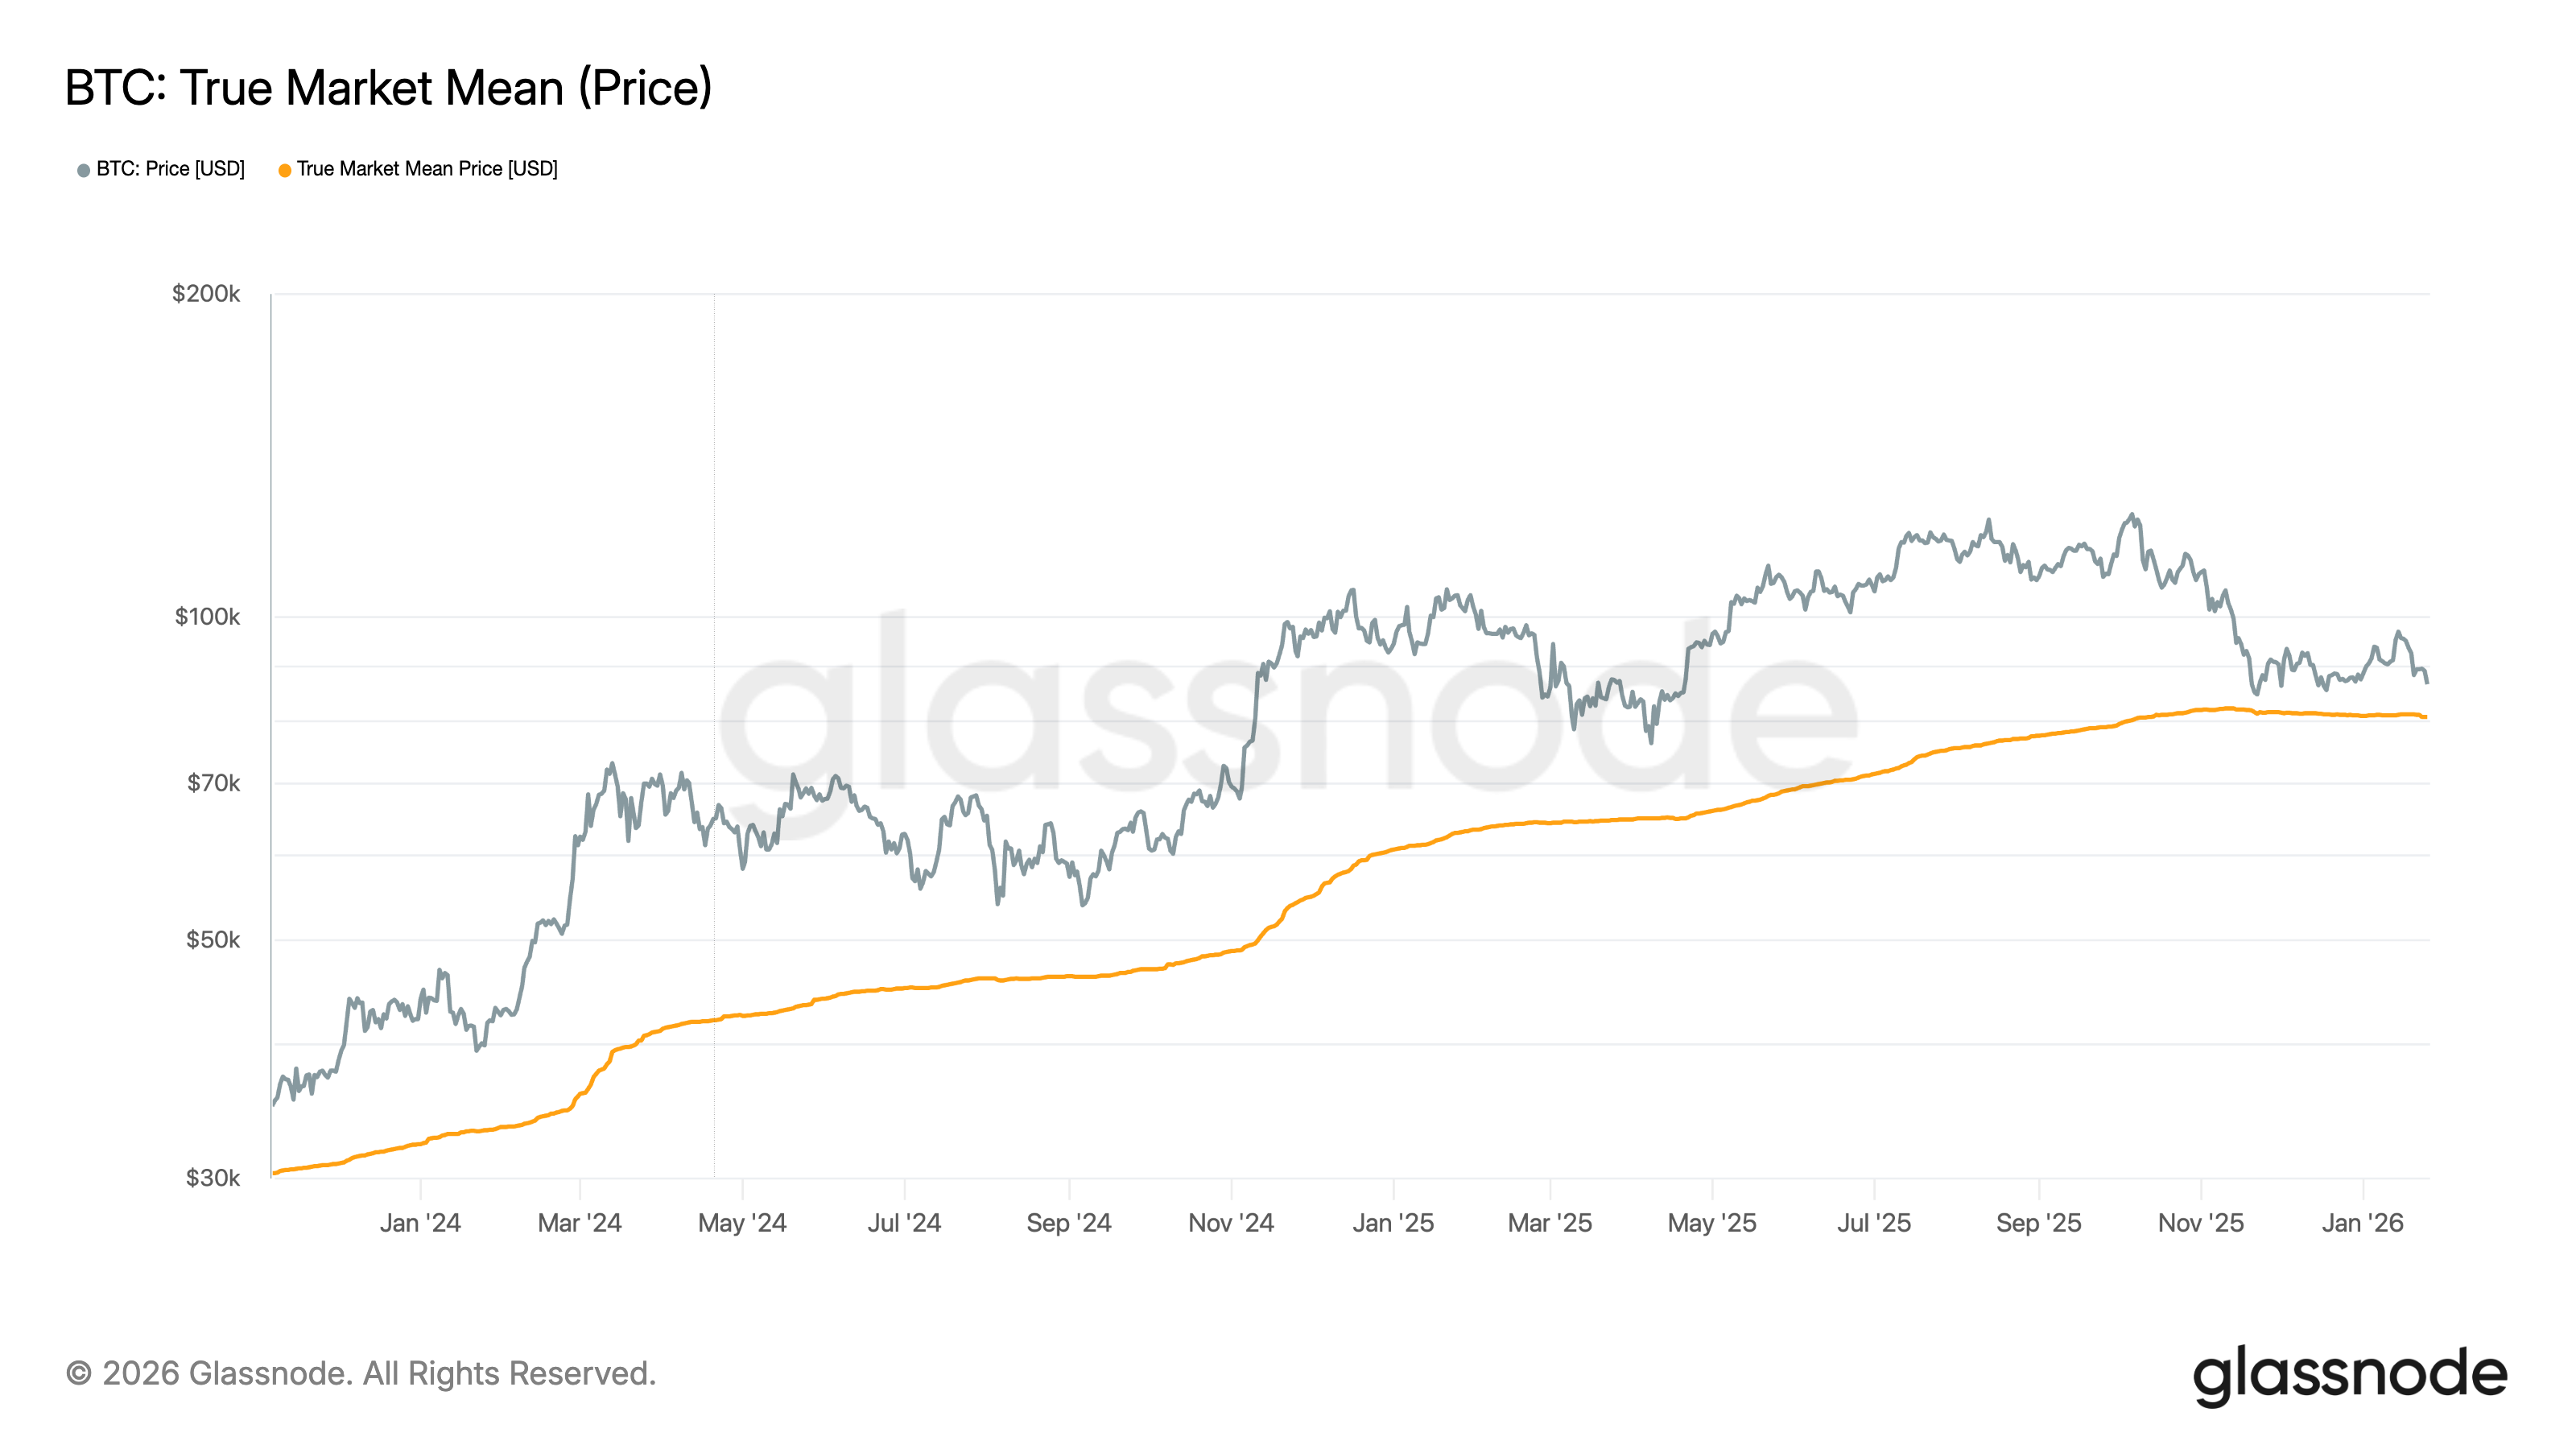2576x1449 pixels.
Task: Click the chart title "BTC: True Market Mean (Price)"
Action: point(388,88)
